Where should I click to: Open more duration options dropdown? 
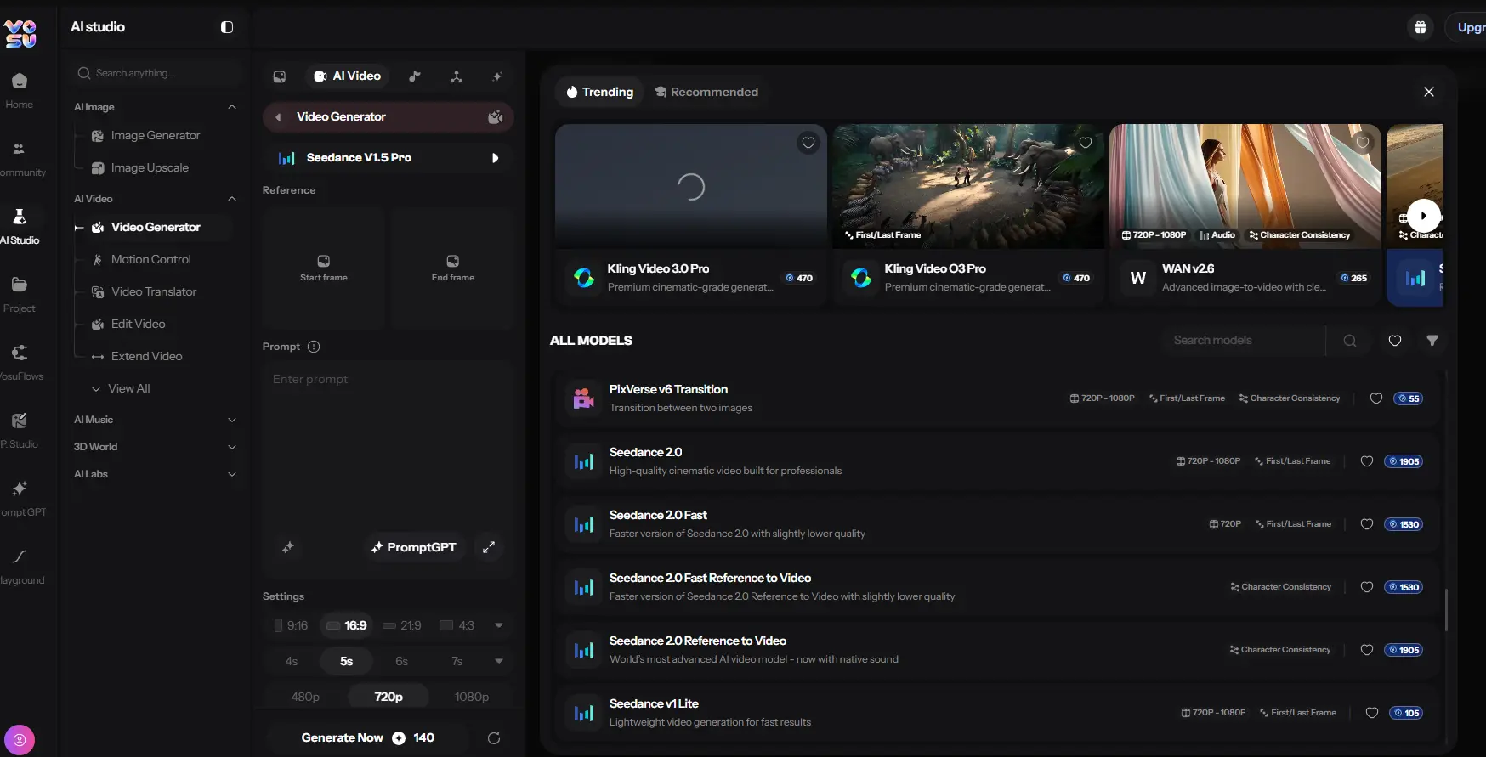(499, 661)
